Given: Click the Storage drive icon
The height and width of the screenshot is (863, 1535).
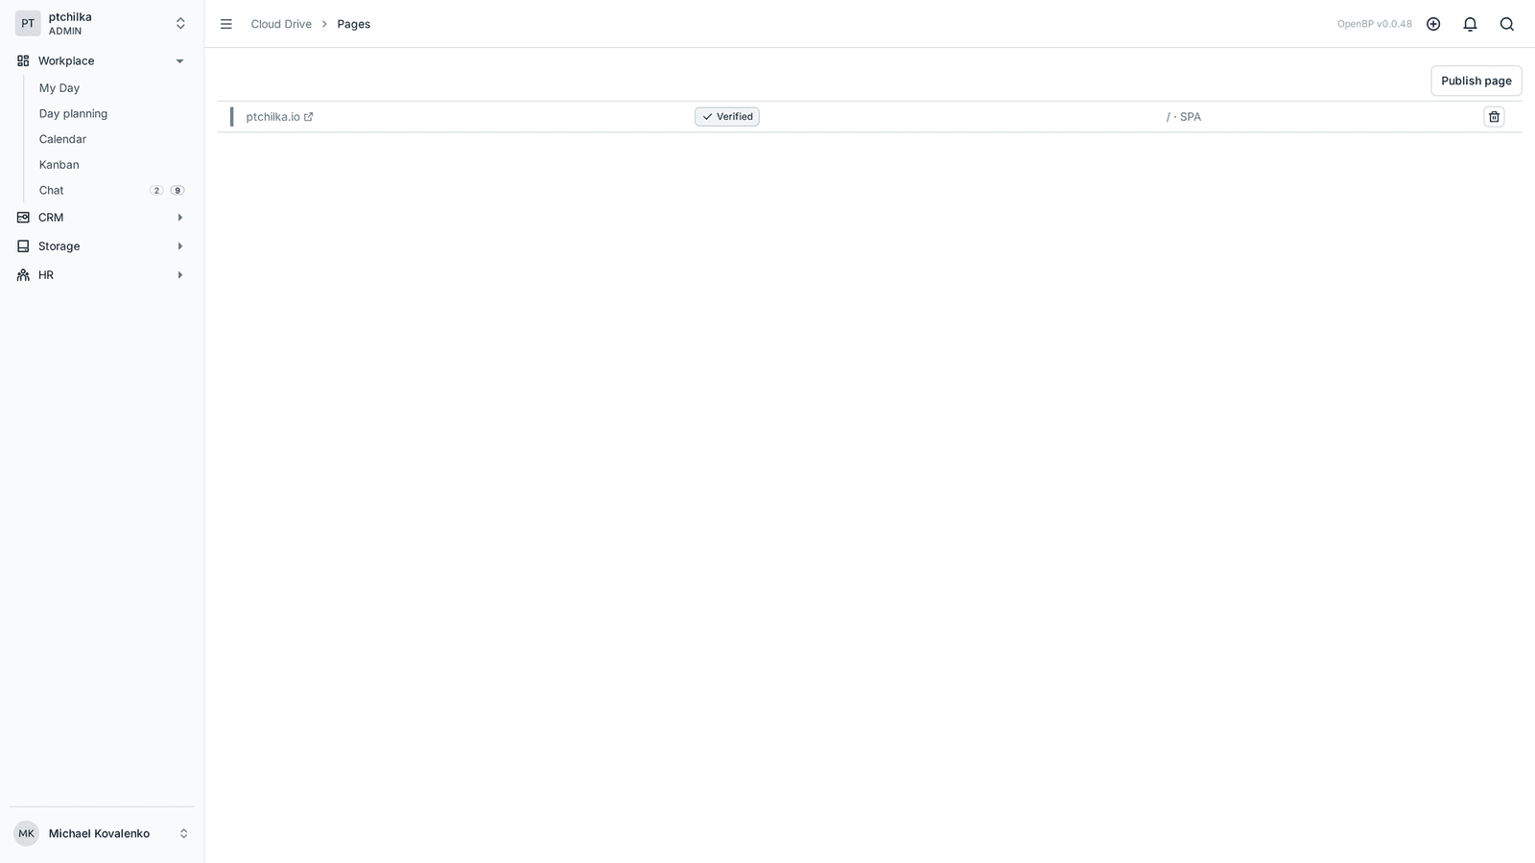Looking at the screenshot, I should [x=23, y=246].
